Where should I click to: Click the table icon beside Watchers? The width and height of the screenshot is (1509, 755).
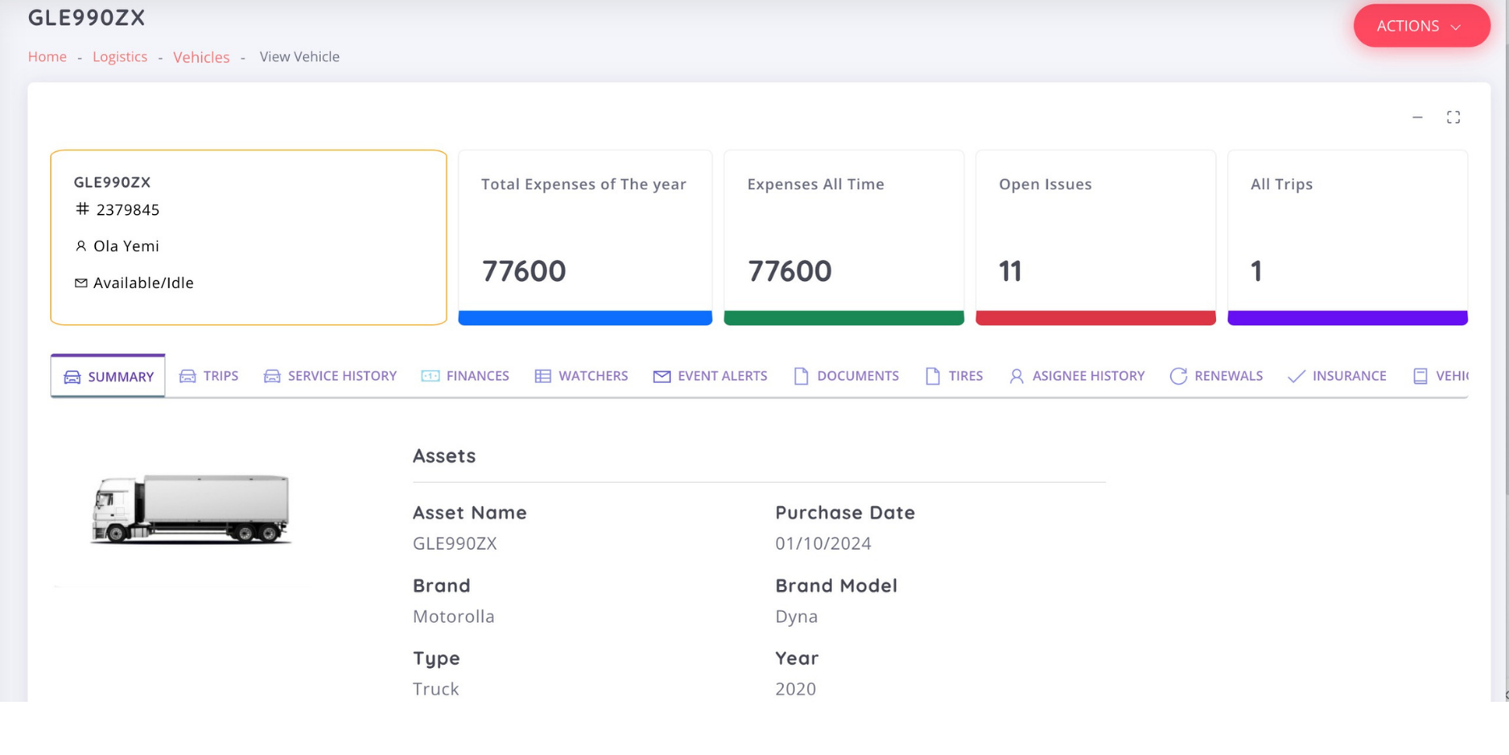click(x=543, y=376)
